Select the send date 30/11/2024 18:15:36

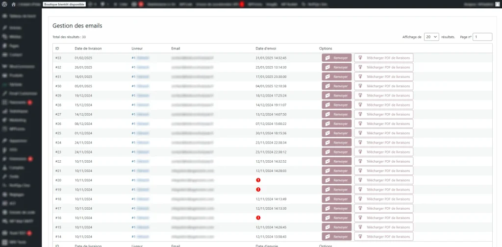271,133
